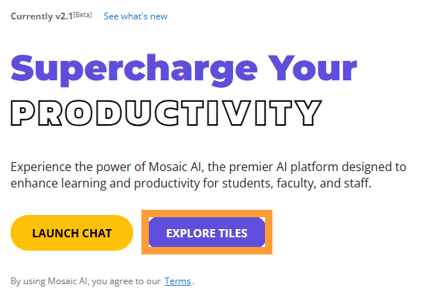Click the purple word "Your" in the heading
The image size is (428, 305).
pyautogui.click(x=313, y=68)
